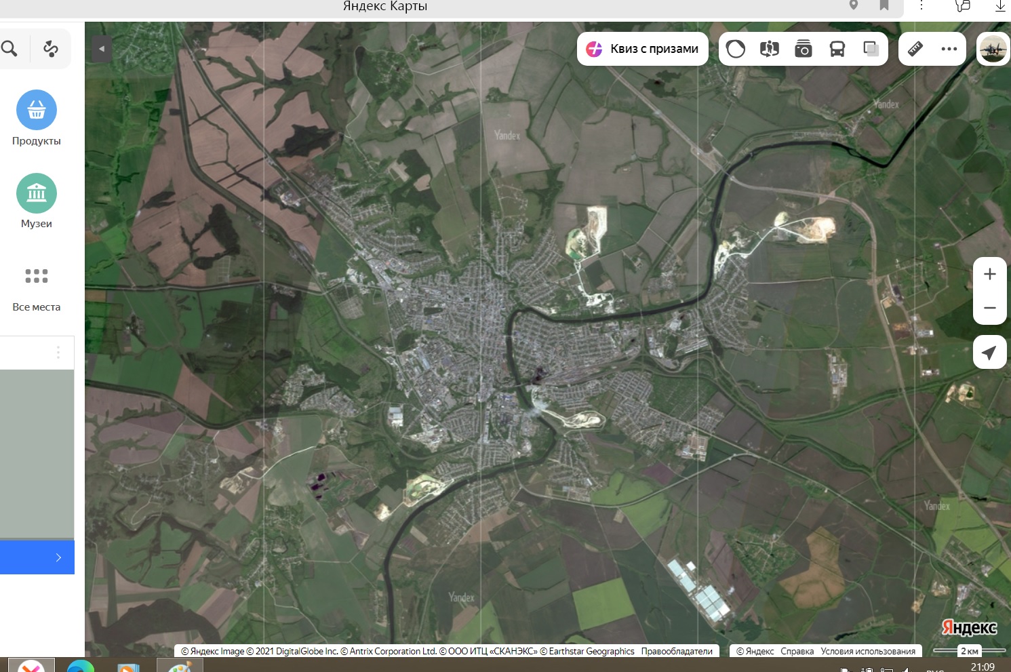
Task: Open the route builder icon
Action: 51,49
